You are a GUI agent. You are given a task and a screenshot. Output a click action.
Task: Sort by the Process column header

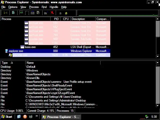pyautogui.click(x=25, y=19)
